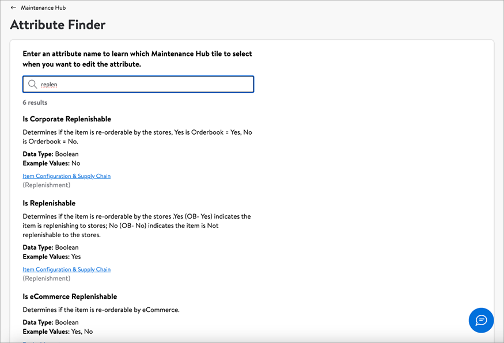The width and height of the screenshot is (504, 343).
Task: Select the Is eCommerce Replenishable heading
Action: pyautogui.click(x=70, y=296)
